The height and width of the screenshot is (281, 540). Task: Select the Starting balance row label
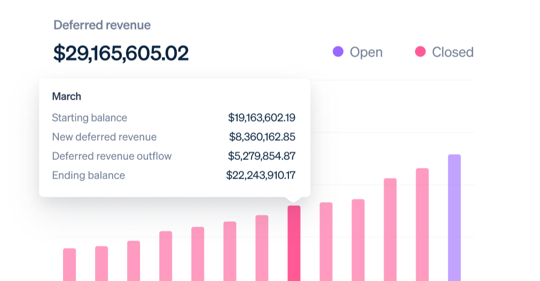pos(89,118)
